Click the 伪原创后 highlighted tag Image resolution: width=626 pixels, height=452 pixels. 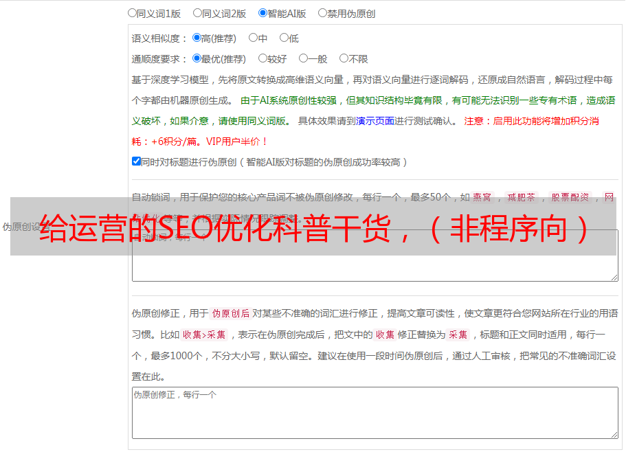tap(231, 313)
